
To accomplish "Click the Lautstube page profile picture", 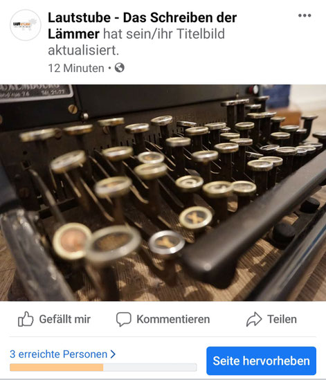I will pyautogui.click(x=26, y=25).
